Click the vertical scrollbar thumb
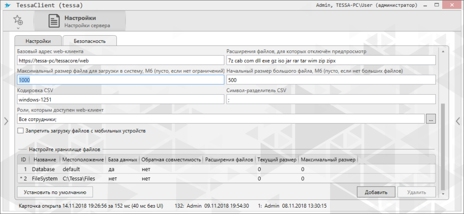 click(443, 144)
